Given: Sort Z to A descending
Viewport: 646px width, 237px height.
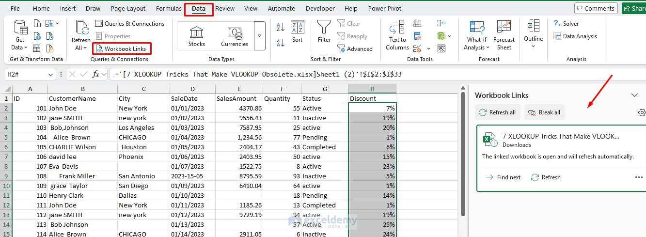Looking at the screenshot, I should (280, 42).
